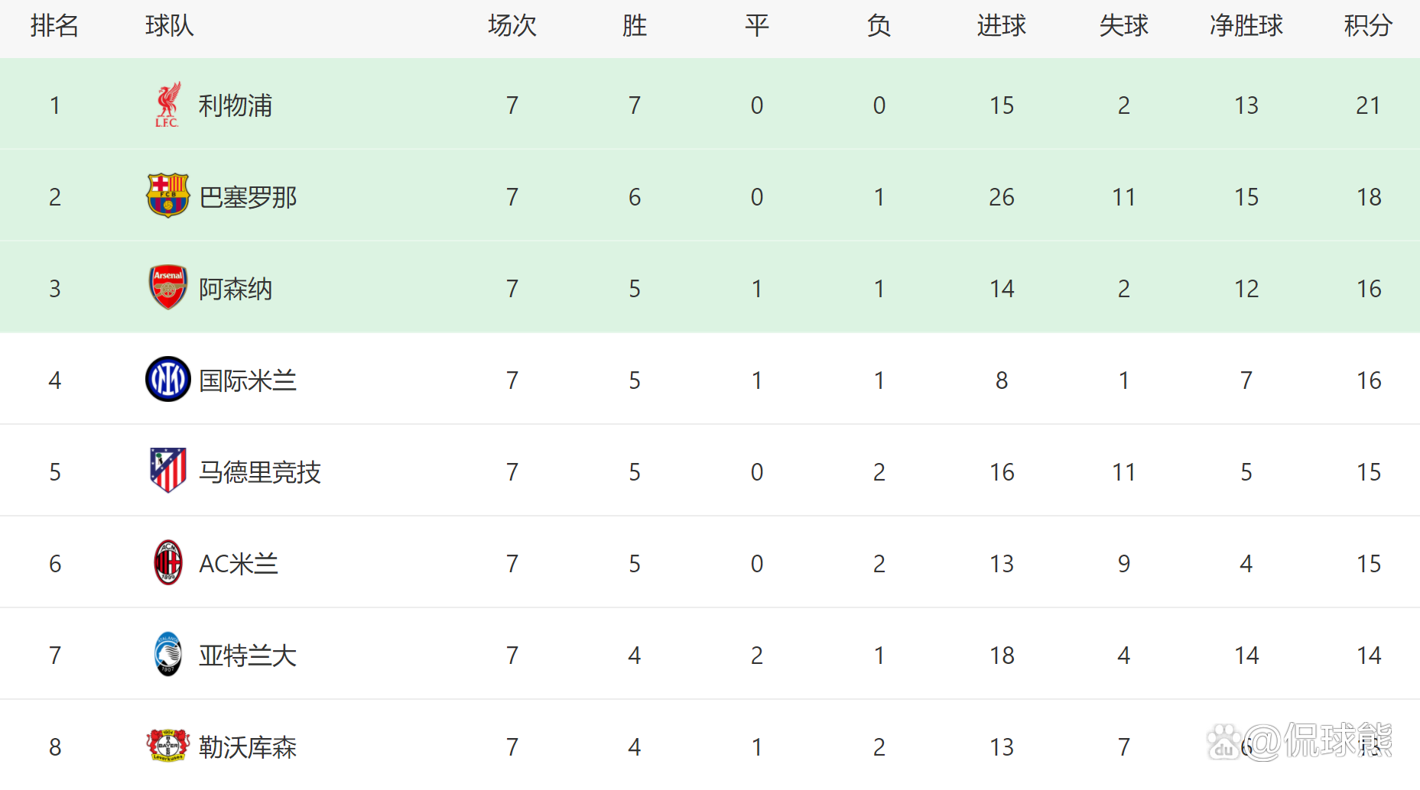Click the 排名 column header

point(54,26)
